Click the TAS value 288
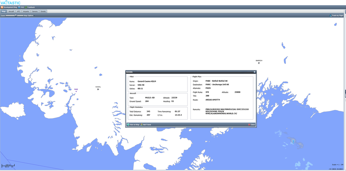346x171 pixels. coord(207,96)
